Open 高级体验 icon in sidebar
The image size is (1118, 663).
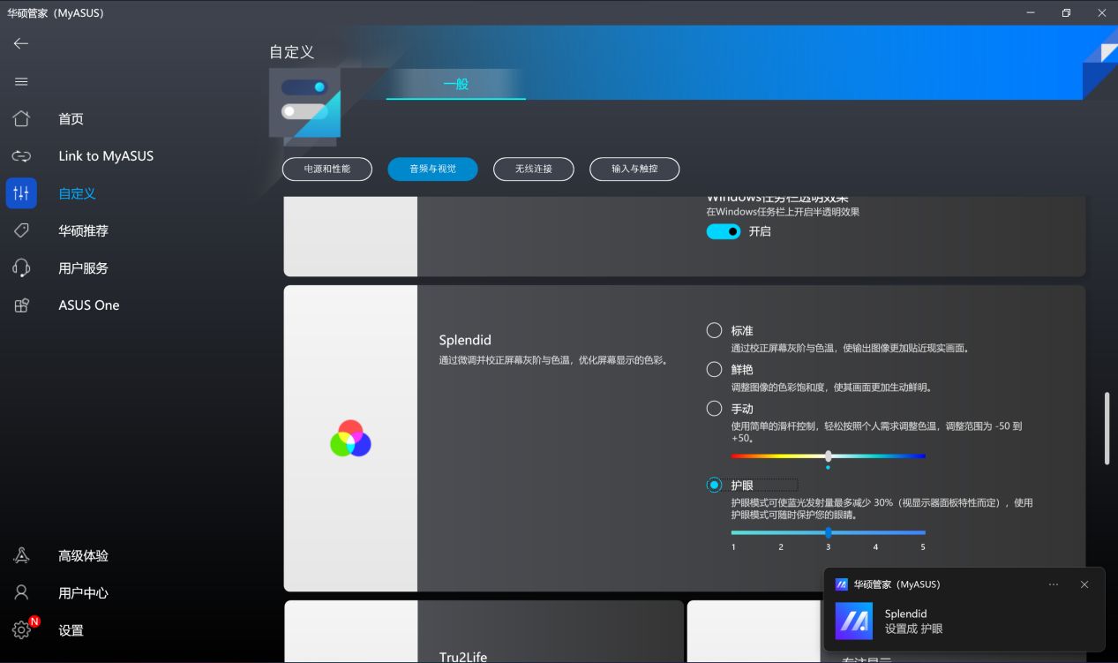(x=21, y=556)
